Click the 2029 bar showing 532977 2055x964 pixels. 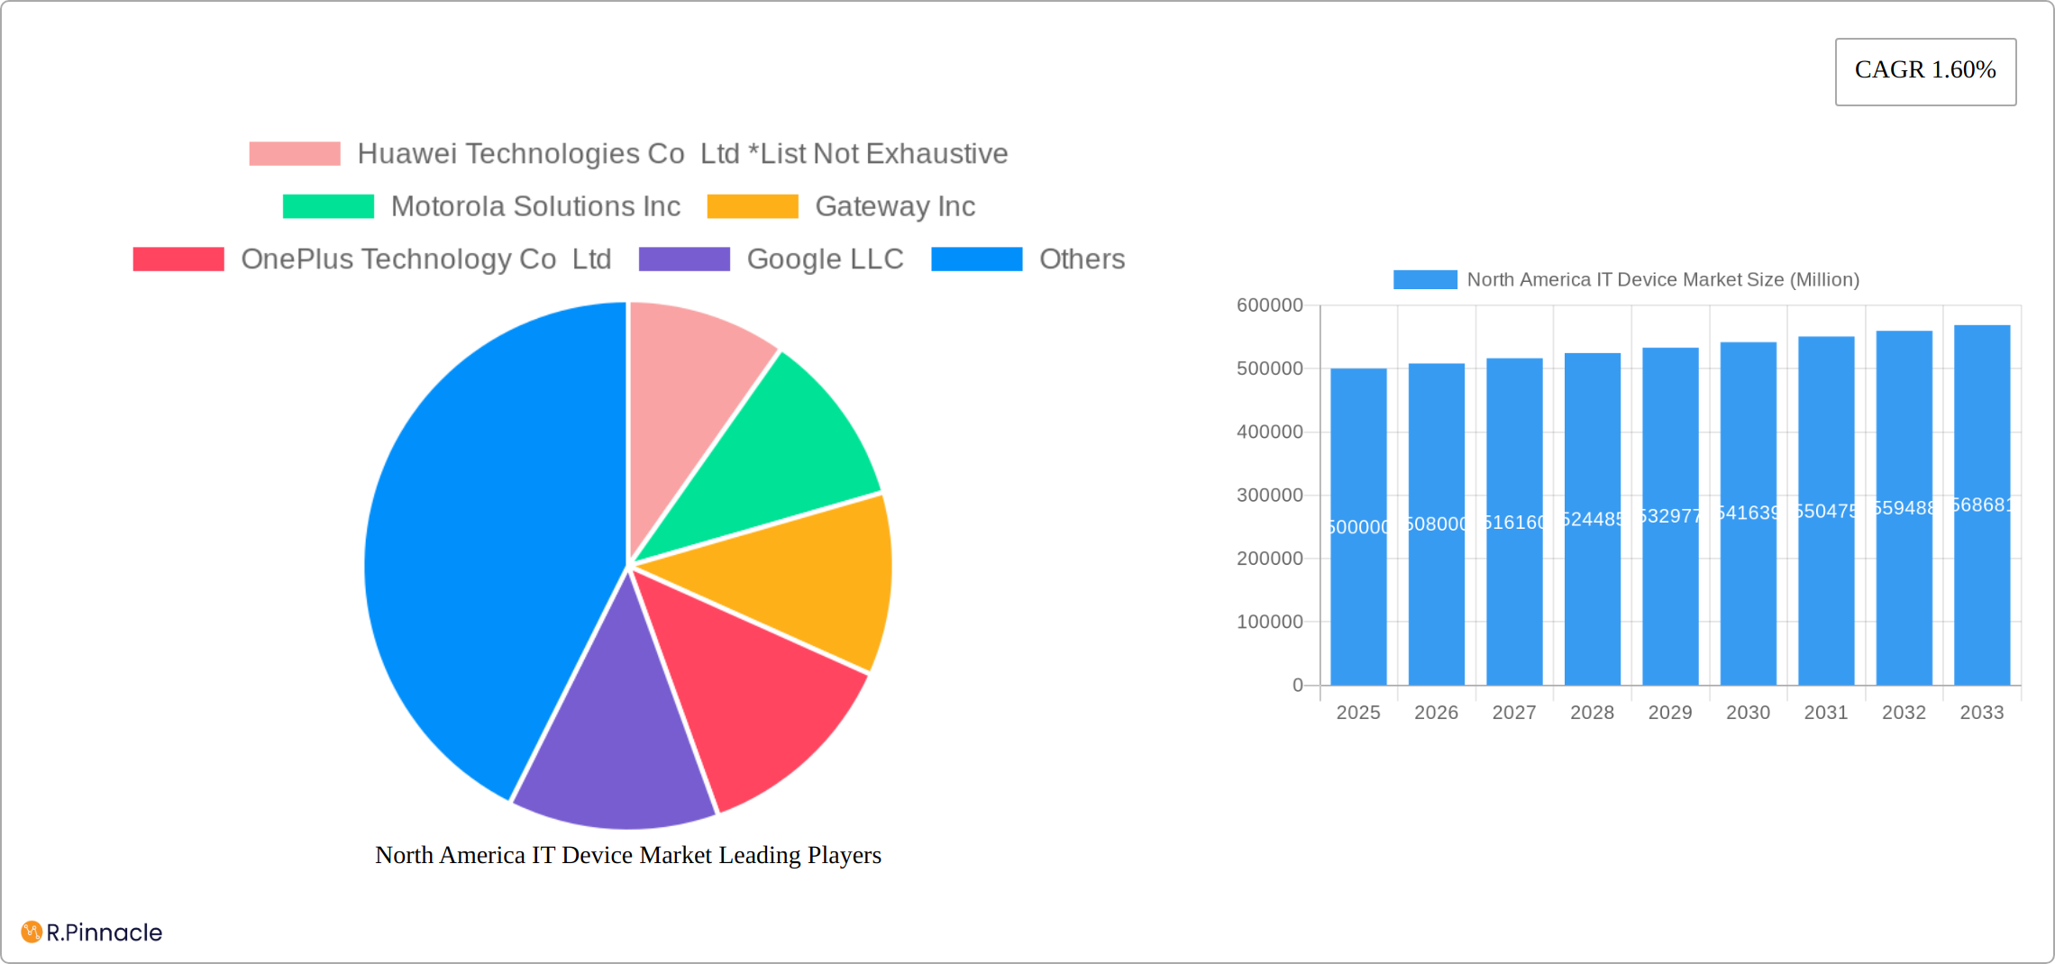point(1670,516)
